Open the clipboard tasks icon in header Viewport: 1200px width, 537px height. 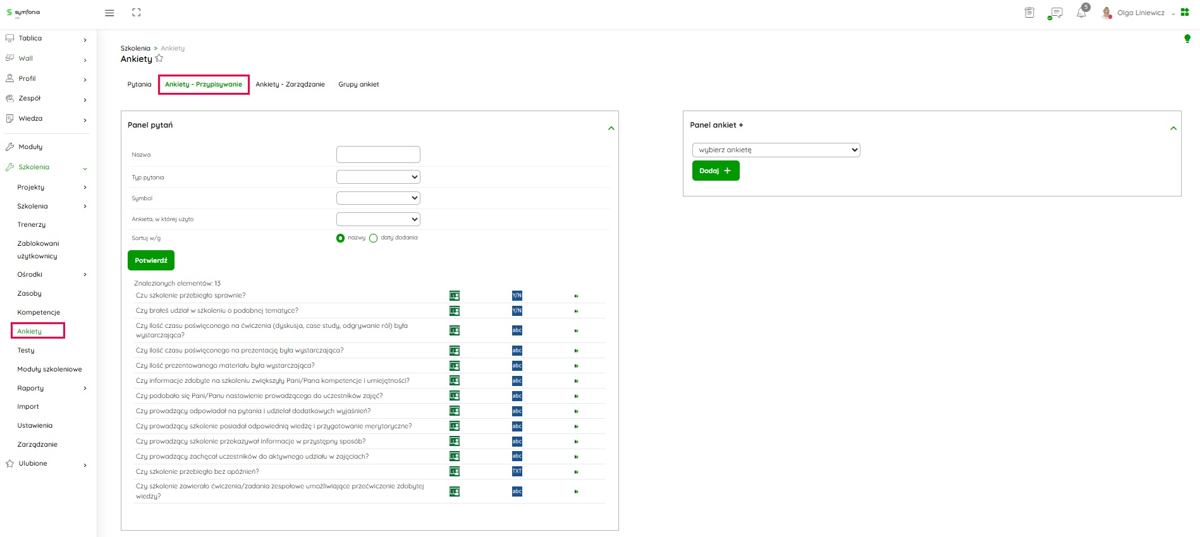tap(1029, 13)
